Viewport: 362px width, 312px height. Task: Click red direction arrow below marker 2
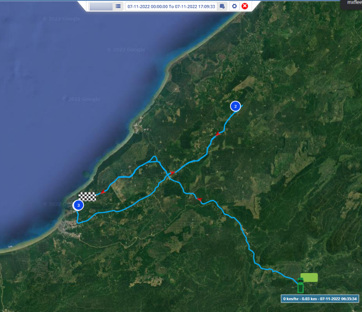tap(218, 133)
